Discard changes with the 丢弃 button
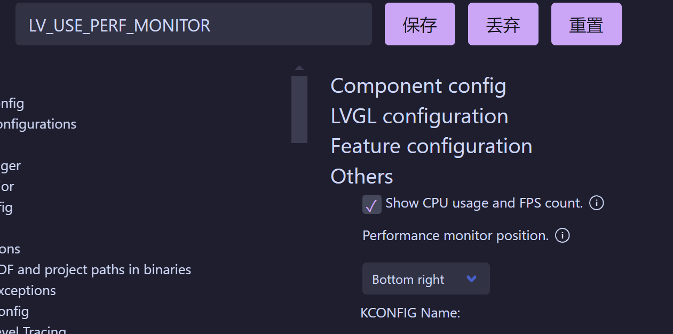Viewport: 673px width, 334px height. 503,23
